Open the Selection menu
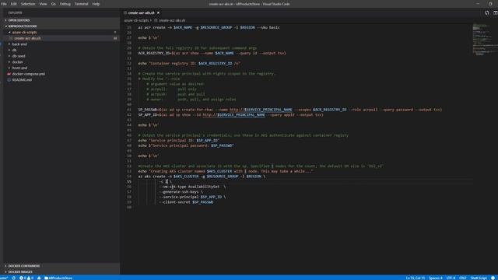 coord(28,4)
